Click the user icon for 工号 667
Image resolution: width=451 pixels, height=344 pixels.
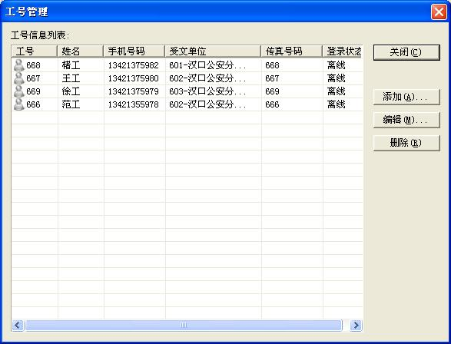tap(19, 78)
